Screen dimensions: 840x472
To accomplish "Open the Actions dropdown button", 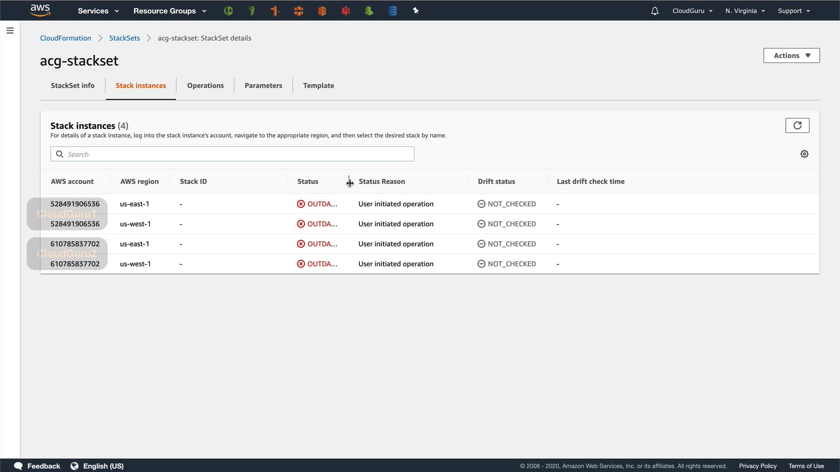I will point(791,56).
